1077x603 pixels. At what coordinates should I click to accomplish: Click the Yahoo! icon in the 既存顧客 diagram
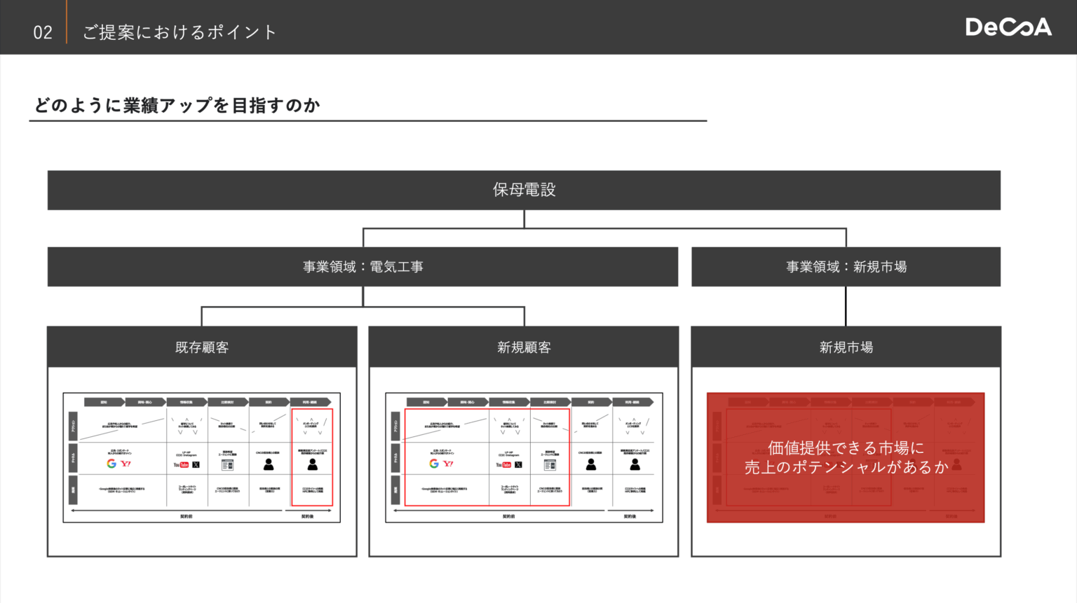(x=126, y=464)
